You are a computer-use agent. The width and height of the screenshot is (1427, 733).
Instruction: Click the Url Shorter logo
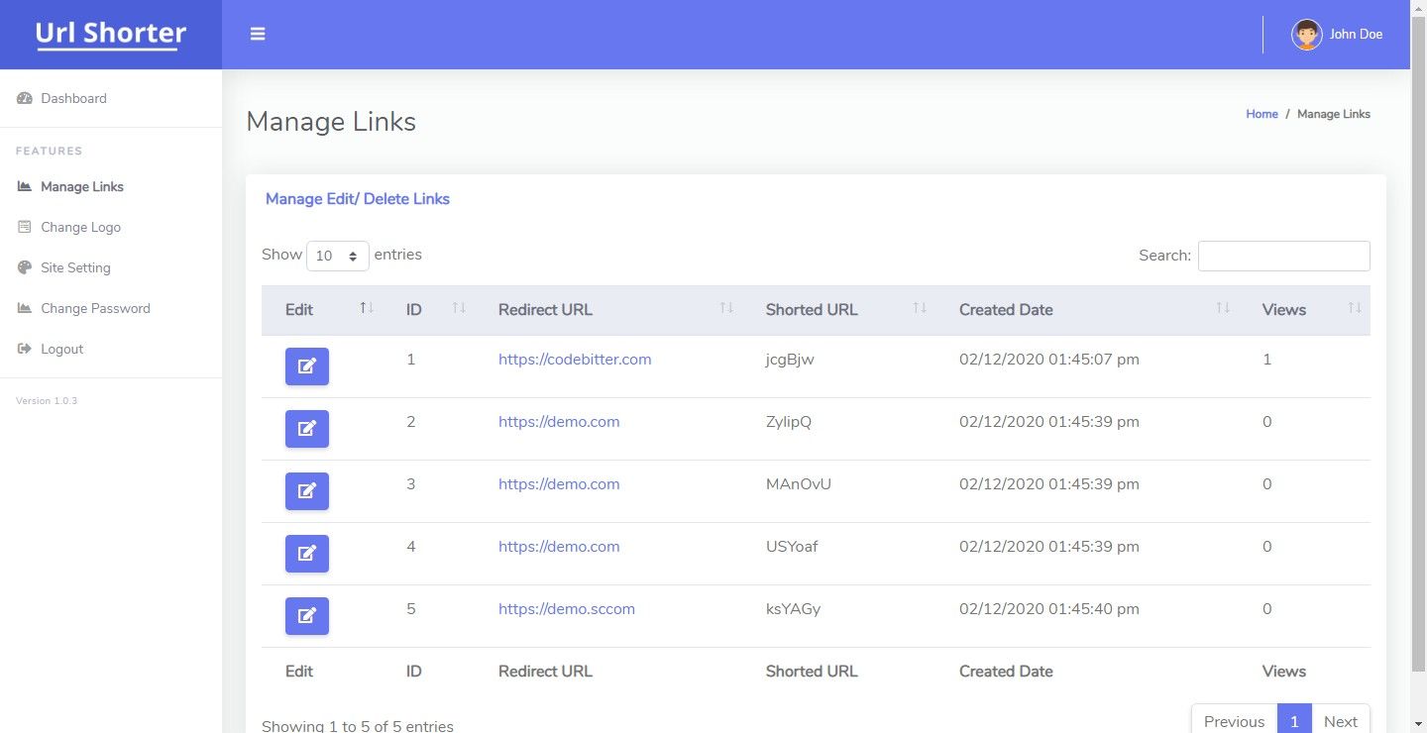point(111,35)
